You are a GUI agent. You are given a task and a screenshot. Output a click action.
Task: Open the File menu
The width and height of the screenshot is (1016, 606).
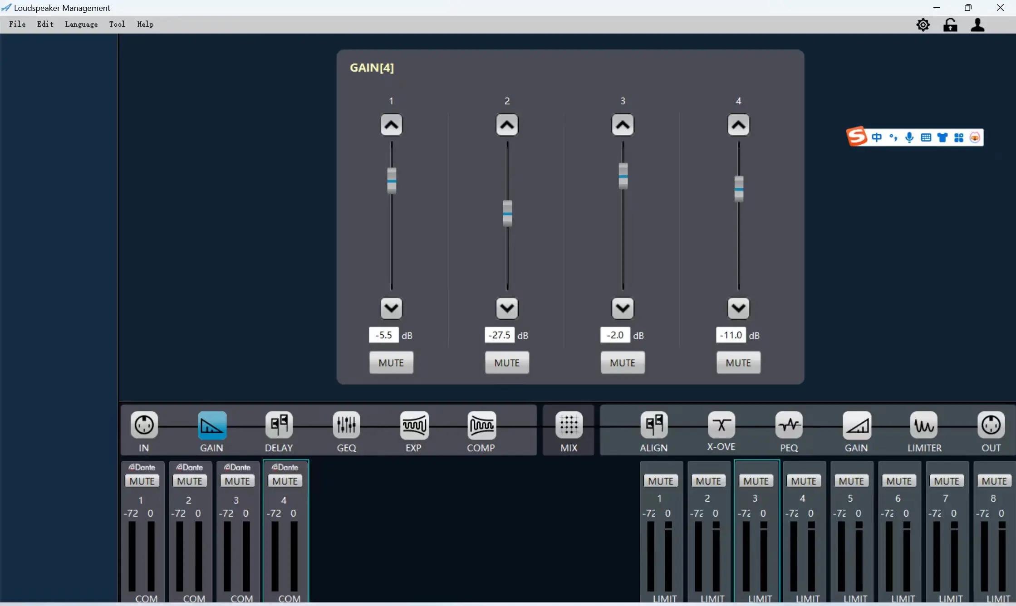click(x=17, y=24)
